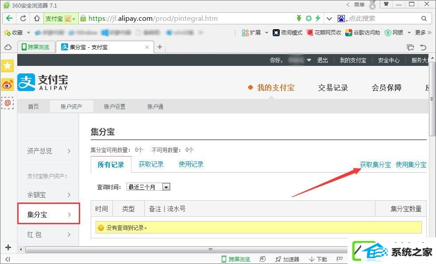Open the 最近三个月 query time dropdown
The image size is (436, 264).
[x=148, y=187]
